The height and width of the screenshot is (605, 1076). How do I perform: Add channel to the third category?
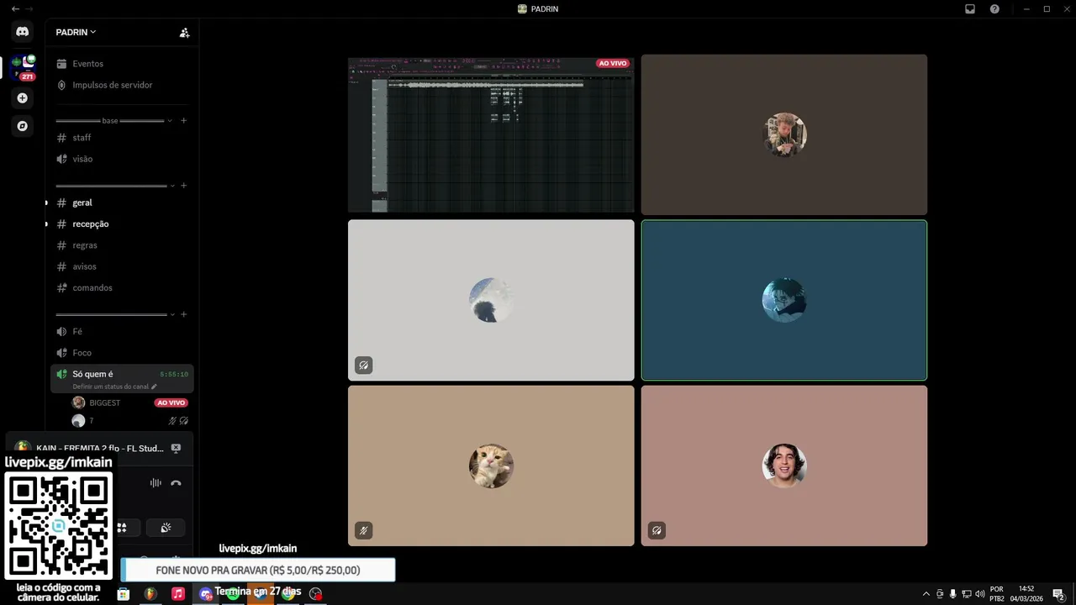(184, 314)
